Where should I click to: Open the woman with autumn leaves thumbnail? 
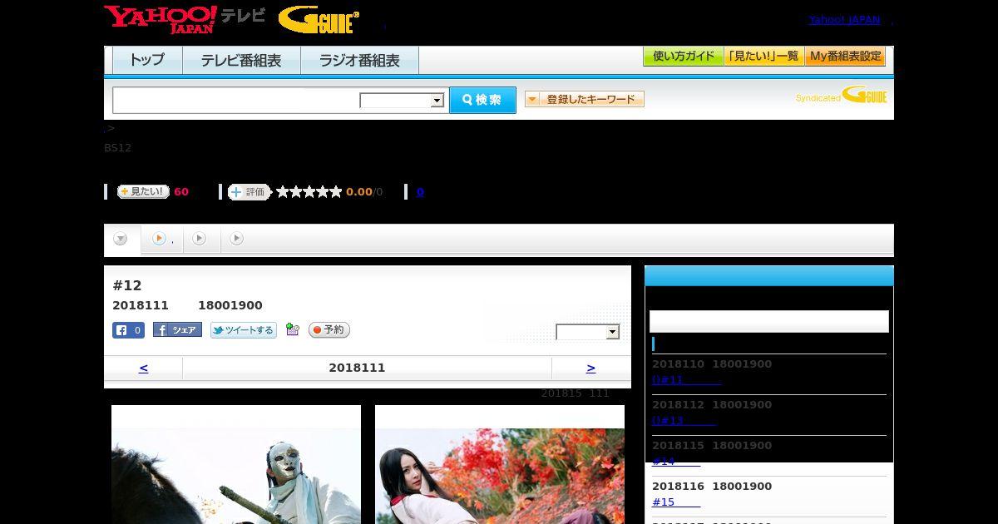[500, 464]
